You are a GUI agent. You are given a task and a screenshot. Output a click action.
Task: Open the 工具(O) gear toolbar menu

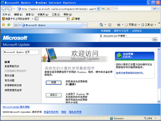[x=148, y=25]
